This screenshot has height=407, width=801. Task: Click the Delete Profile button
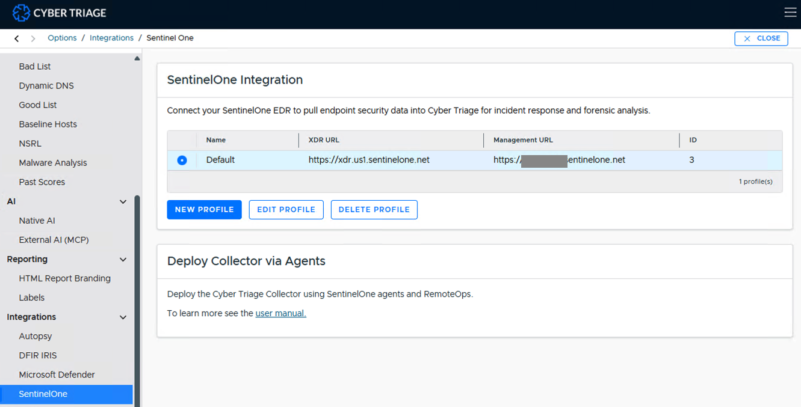click(374, 210)
